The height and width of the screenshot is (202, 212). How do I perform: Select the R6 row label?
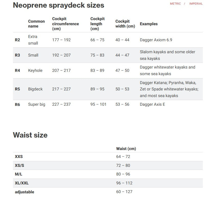(x=17, y=104)
